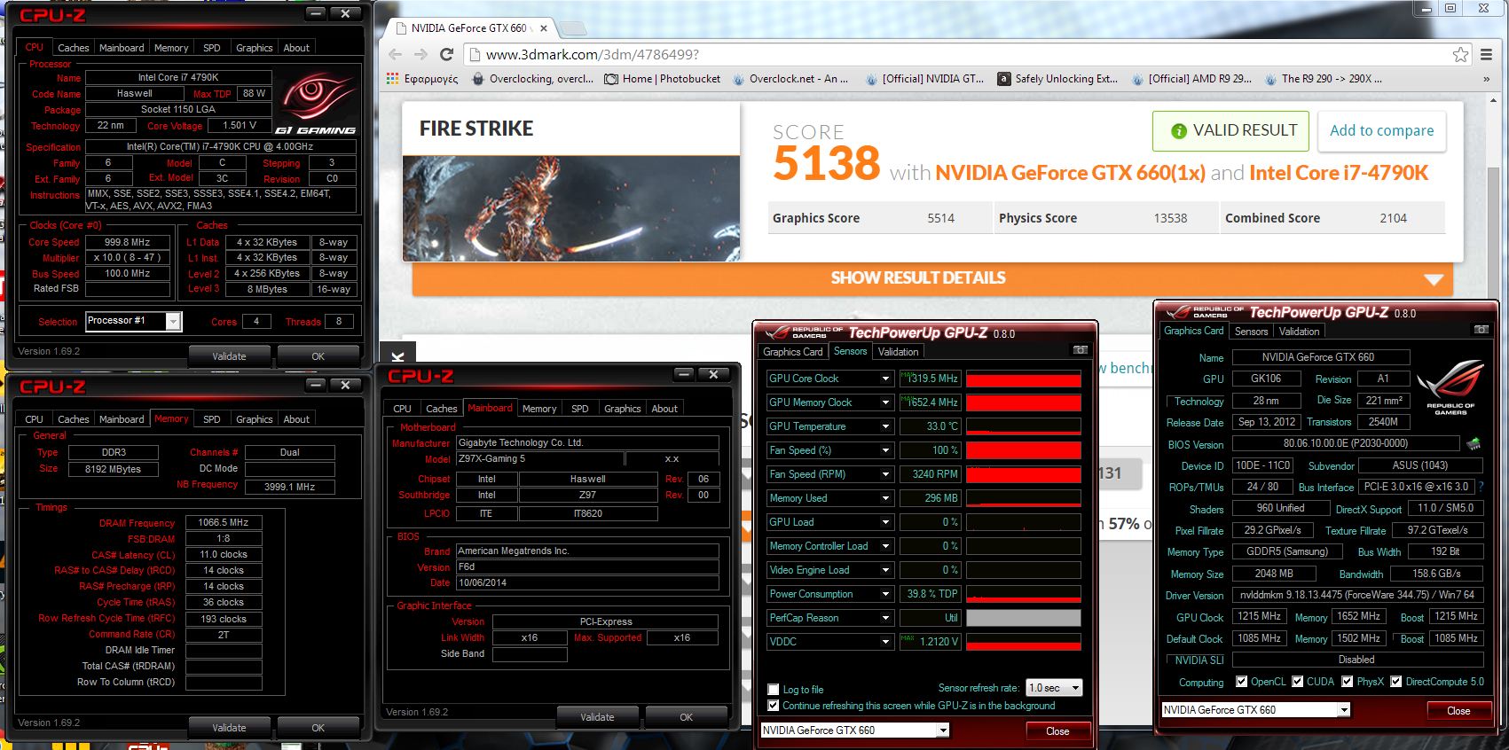Image resolution: width=1509 pixels, height=750 pixels.
Task: Go back in the Chrome browser
Action: 396,54
